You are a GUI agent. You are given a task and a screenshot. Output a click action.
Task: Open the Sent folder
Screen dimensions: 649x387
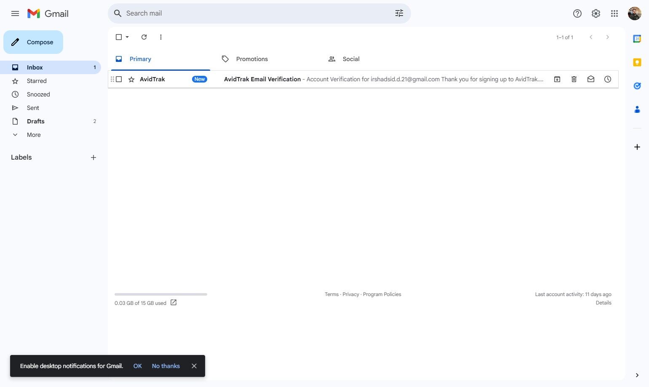[51, 108]
